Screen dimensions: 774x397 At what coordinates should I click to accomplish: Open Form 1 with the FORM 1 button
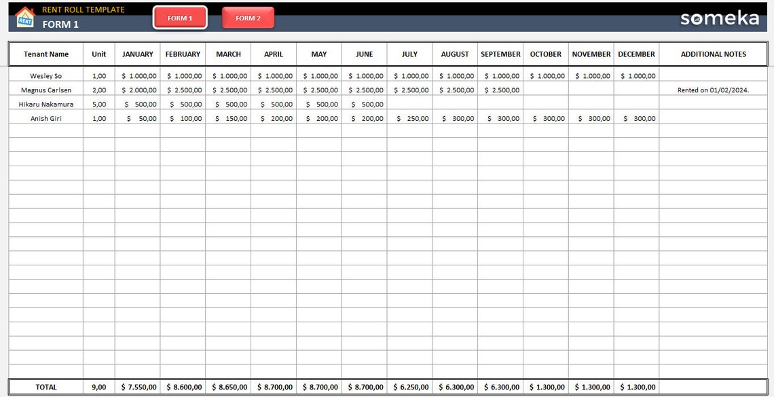[x=180, y=18]
